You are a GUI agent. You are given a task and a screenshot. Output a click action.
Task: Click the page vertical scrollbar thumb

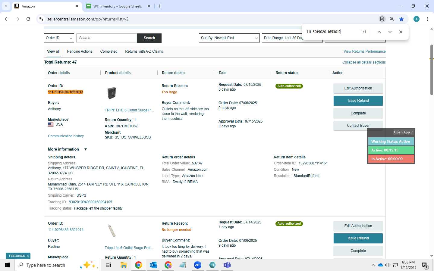(x=432, y=70)
